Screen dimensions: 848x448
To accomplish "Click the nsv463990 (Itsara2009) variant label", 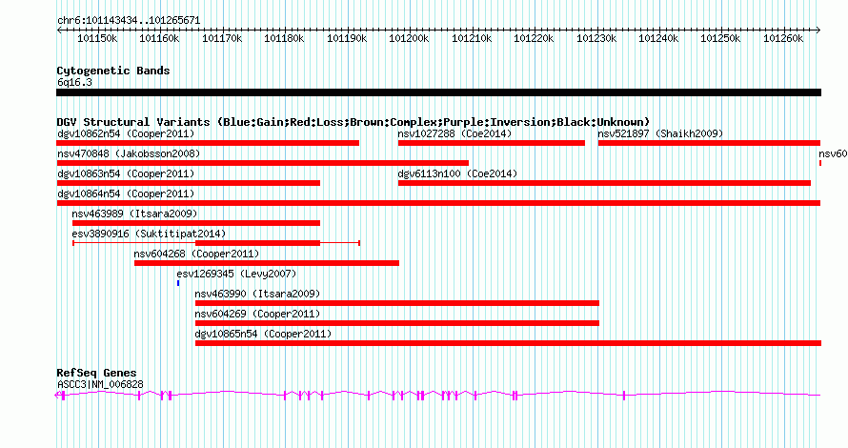I will 257,294.
